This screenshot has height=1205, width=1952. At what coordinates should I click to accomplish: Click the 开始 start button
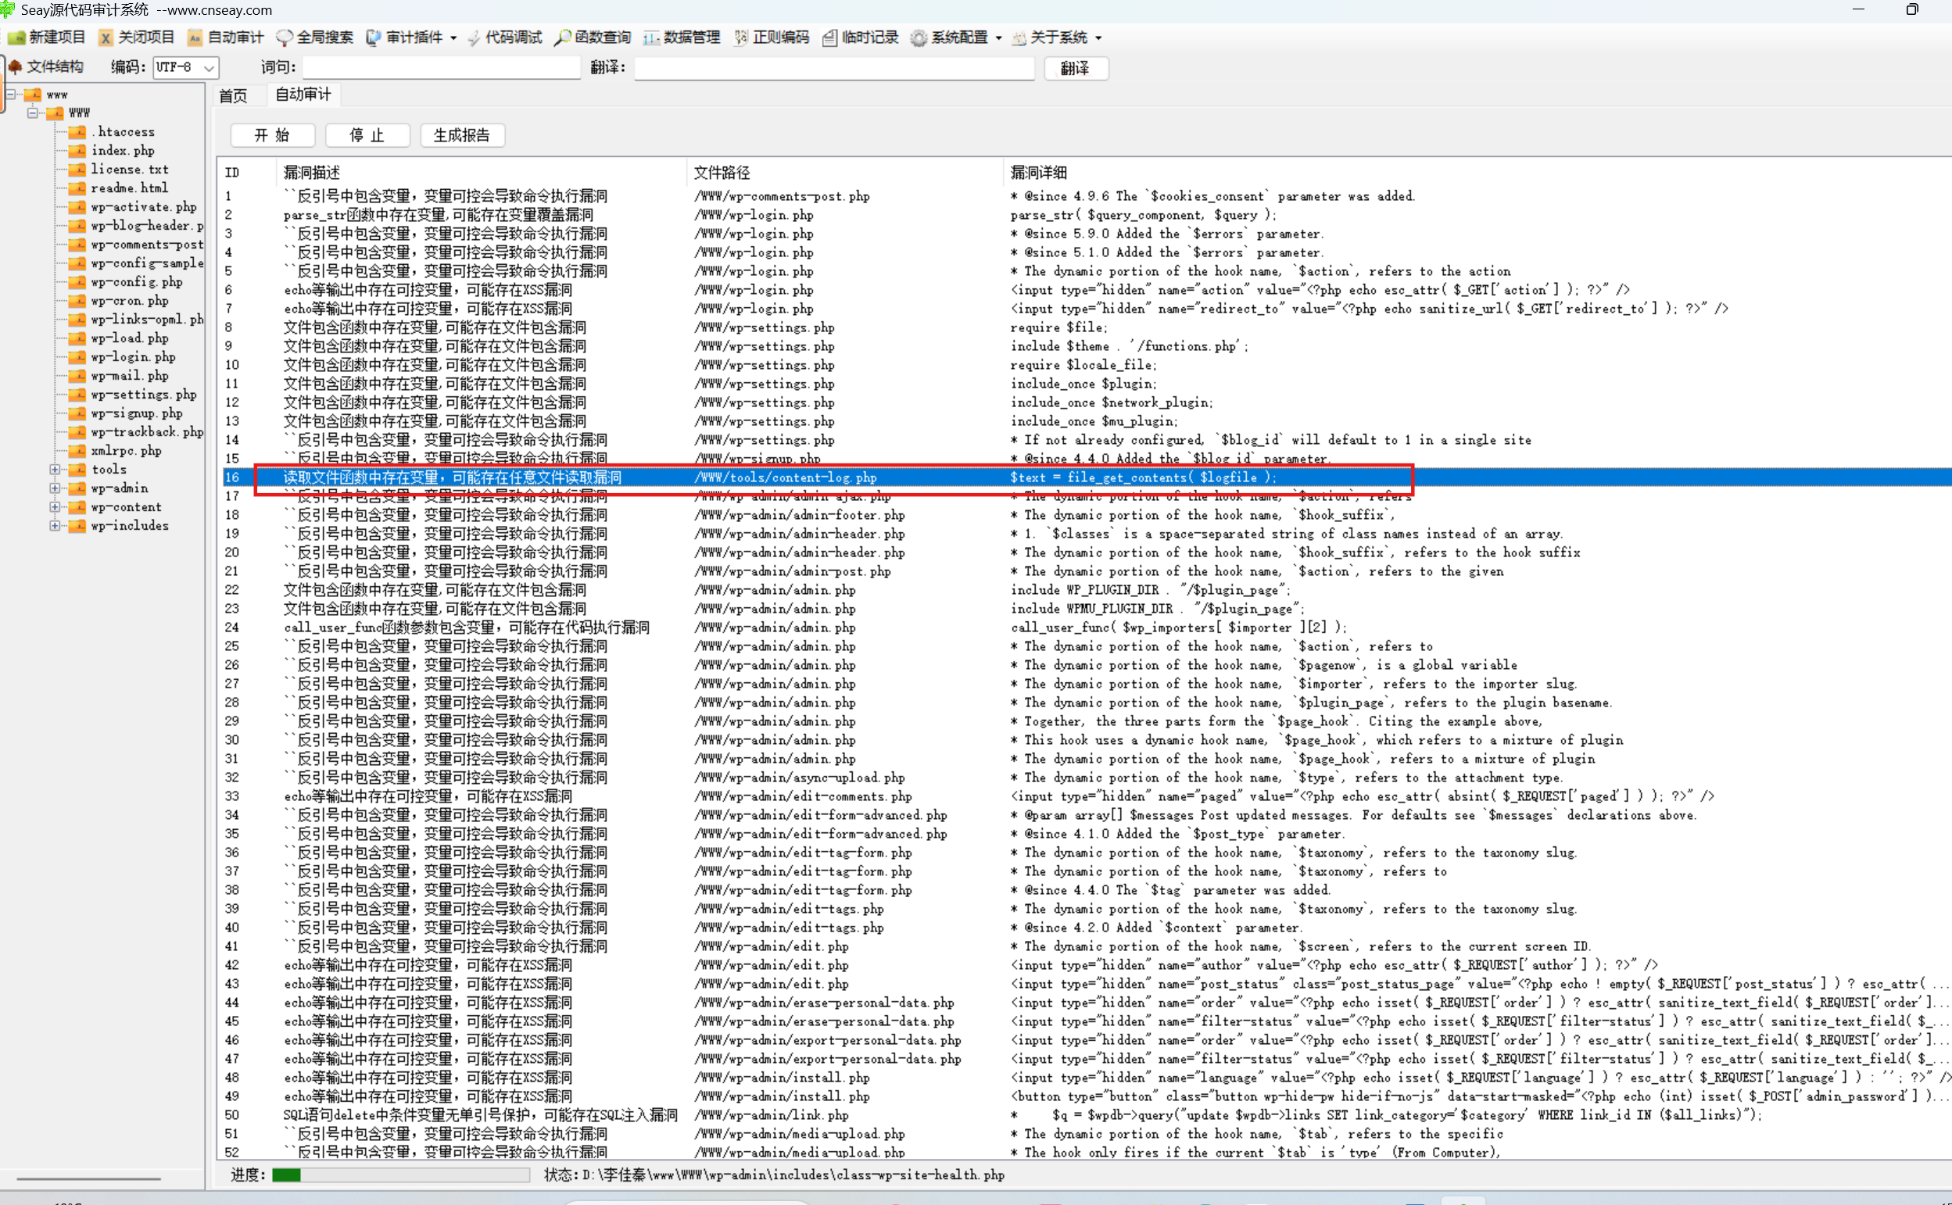(x=272, y=135)
